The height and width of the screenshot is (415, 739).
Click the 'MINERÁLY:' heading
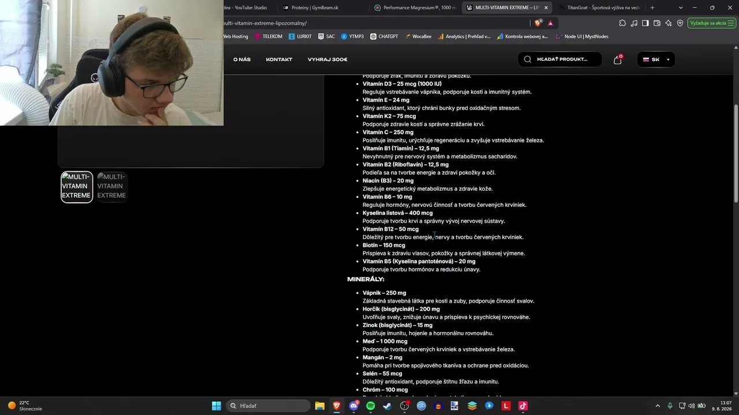pyautogui.click(x=365, y=279)
